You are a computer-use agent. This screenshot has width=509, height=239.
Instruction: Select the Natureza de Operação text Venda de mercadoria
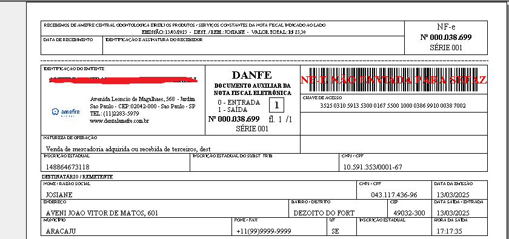pyautogui.click(x=128, y=149)
